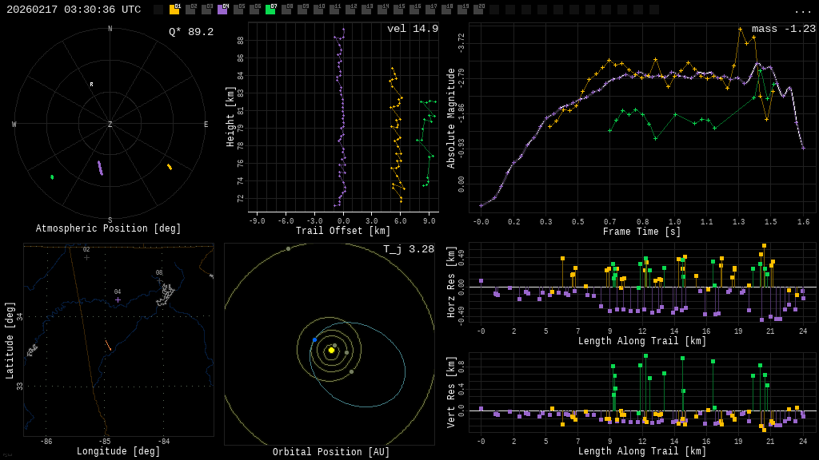Click the purple trail on the sky plot
Screen dimensions: 819x460
(100, 168)
